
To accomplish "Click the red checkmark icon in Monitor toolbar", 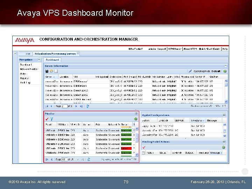I will click(x=47, y=119).
